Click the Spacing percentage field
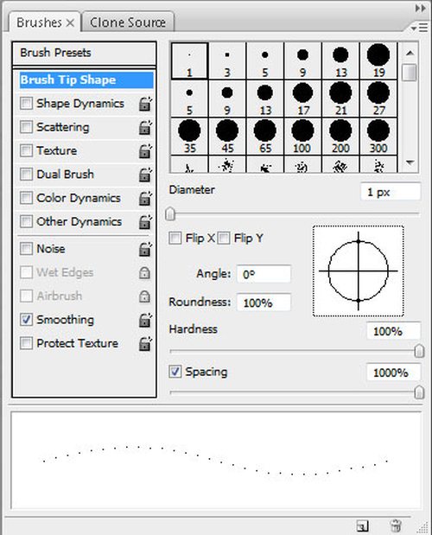The height and width of the screenshot is (535, 432). coord(393,373)
